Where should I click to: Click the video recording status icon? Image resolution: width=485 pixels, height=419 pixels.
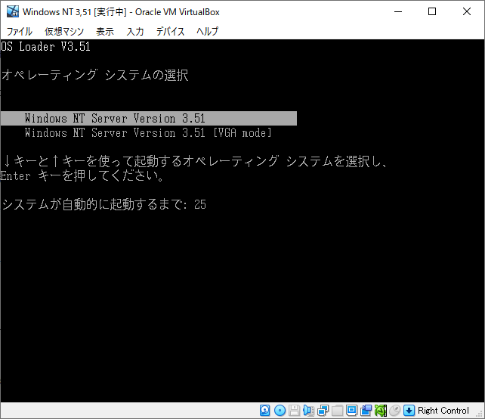[366, 411]
